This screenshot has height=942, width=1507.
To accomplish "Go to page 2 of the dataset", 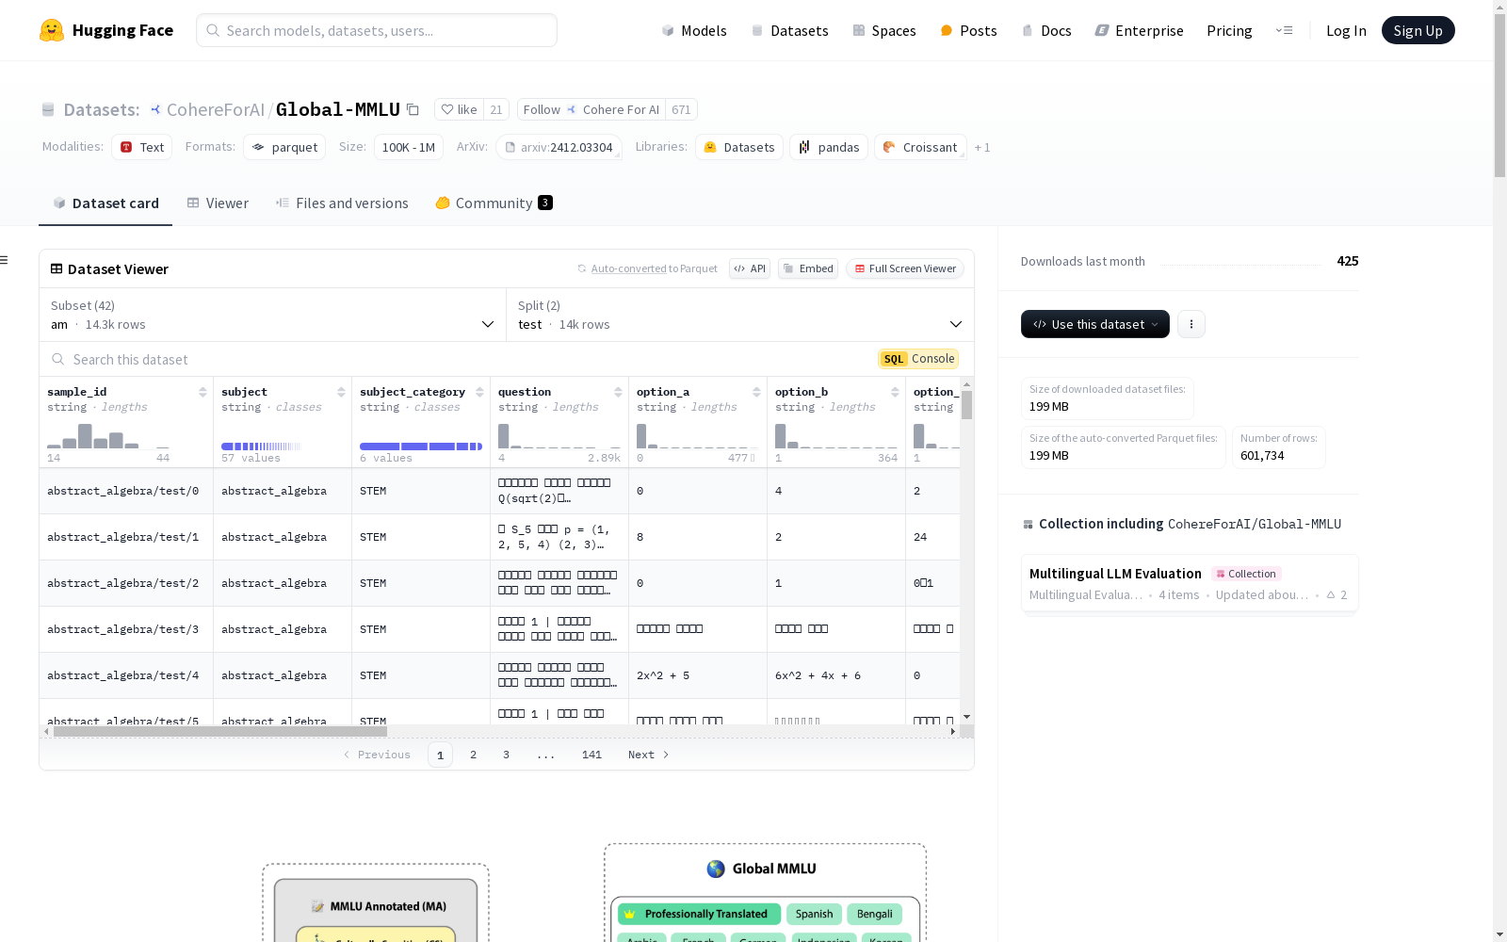I will click(x=473, y=755).
